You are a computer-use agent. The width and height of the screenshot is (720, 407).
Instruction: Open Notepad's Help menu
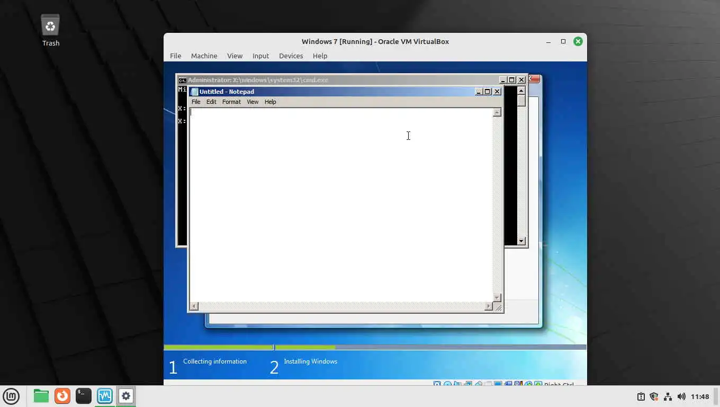tap(270, 102)
